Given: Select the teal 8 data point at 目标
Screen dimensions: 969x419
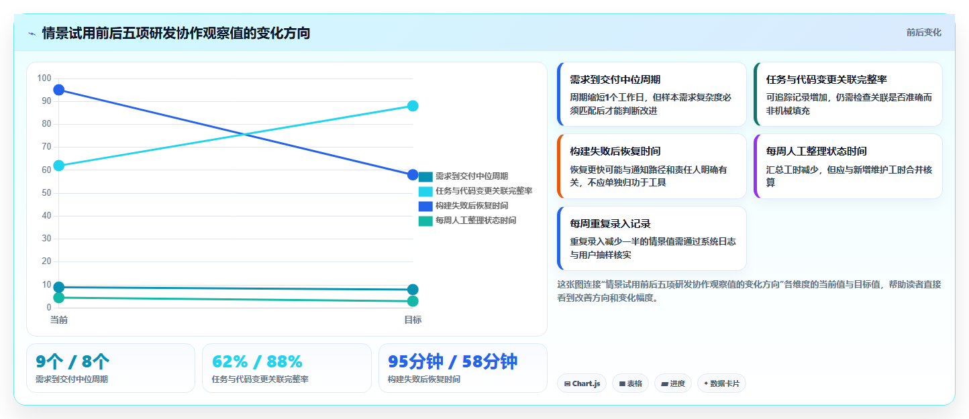Looking at the screenshot, I should 413,290.
